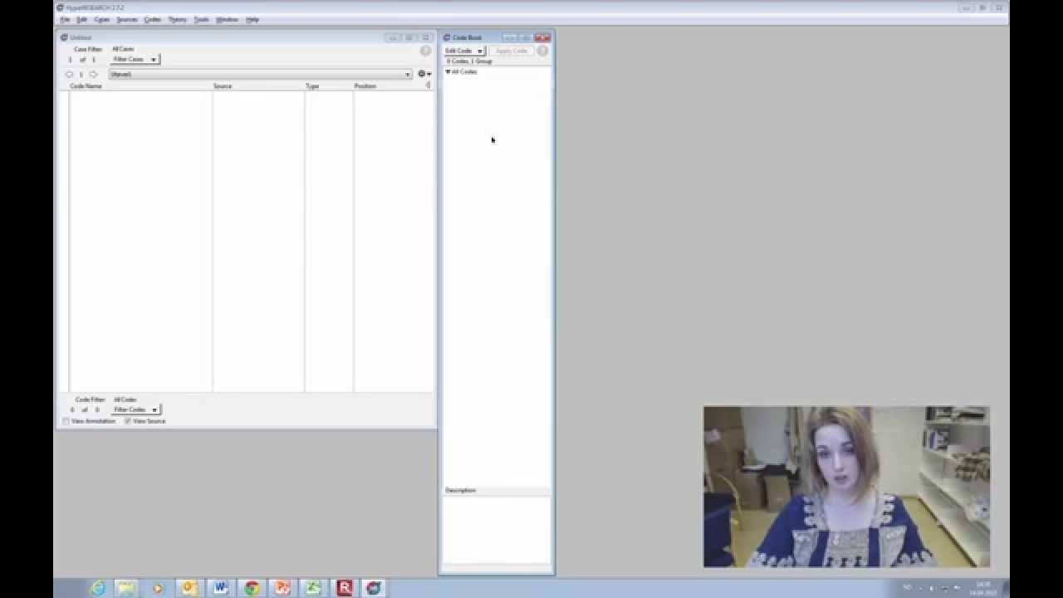Open the gear settings menu in the study window
Screen dimensions: 1063x598
coord(424,74)
